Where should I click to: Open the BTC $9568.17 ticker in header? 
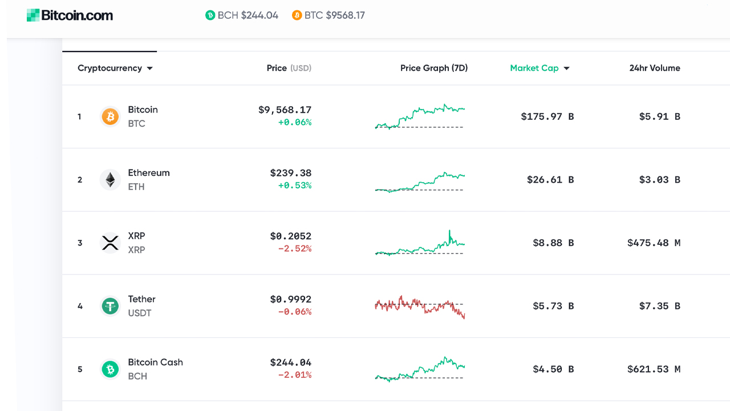tap(328, 15)
